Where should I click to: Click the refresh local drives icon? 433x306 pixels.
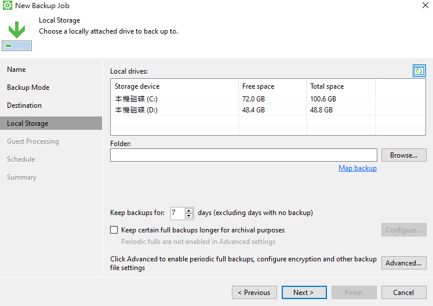(x=419, y=71)
